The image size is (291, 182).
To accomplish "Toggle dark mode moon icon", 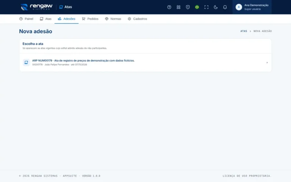I will pyautogui.click(x=216, y=7).
